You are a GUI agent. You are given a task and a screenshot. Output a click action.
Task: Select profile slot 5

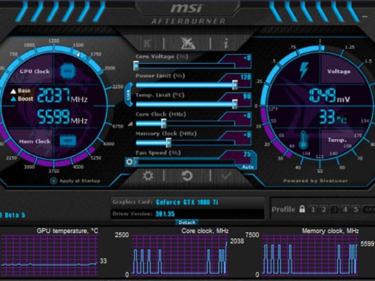point(356,210)
